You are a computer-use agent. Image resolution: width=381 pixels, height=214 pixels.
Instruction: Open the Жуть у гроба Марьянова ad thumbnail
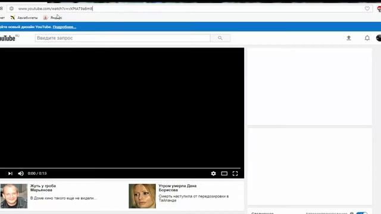tap(14, 196)
